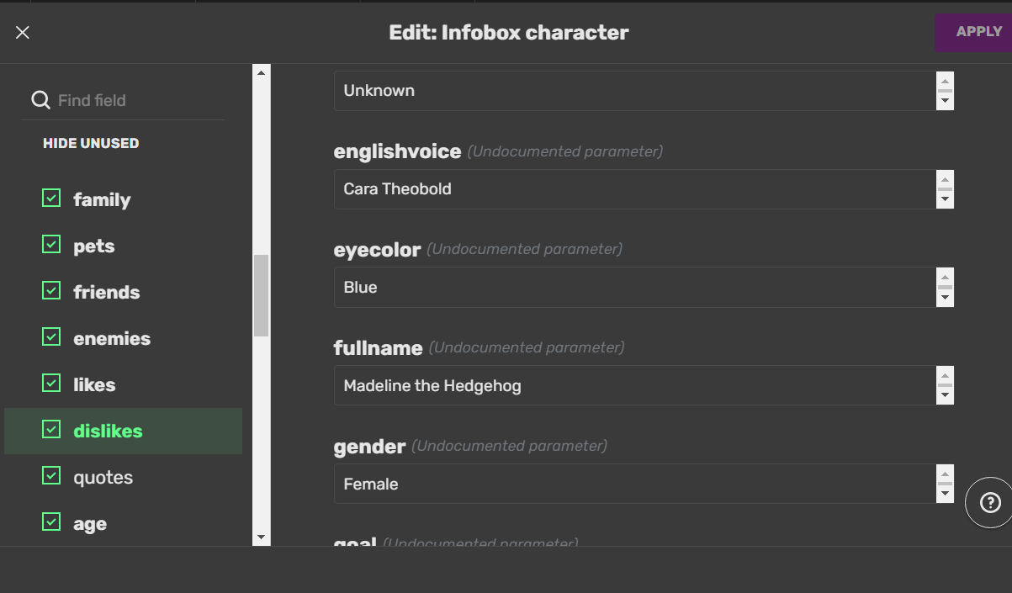Click the stepper up arrow for englishvoice
1012x593 pixels.
[x=945, y=182]
